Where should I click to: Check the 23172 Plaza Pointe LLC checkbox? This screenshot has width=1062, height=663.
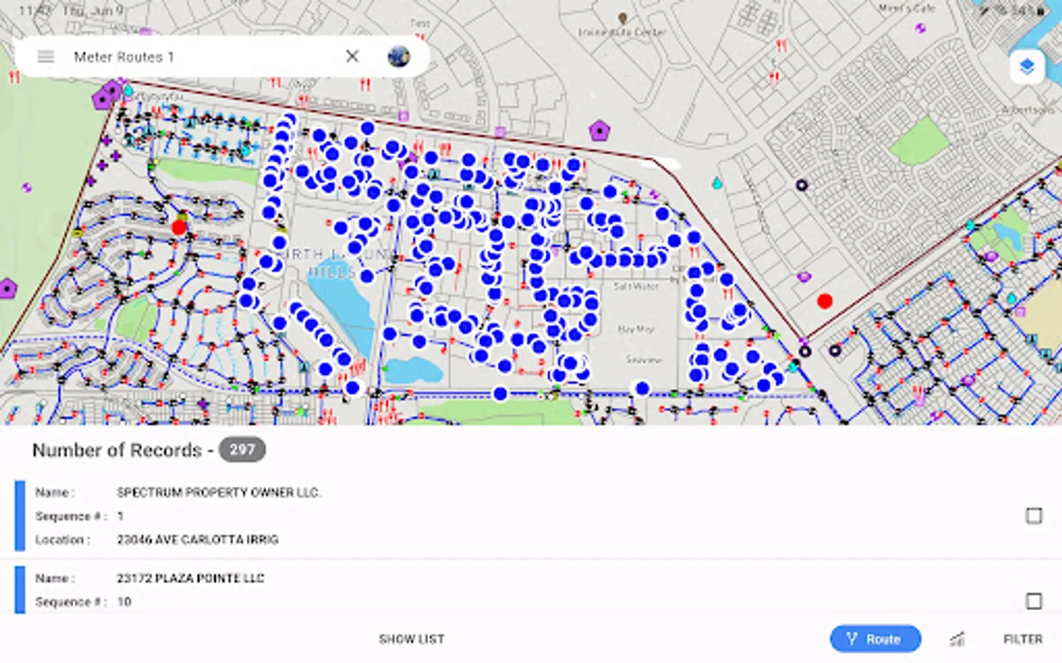[x=1034, y=601]
